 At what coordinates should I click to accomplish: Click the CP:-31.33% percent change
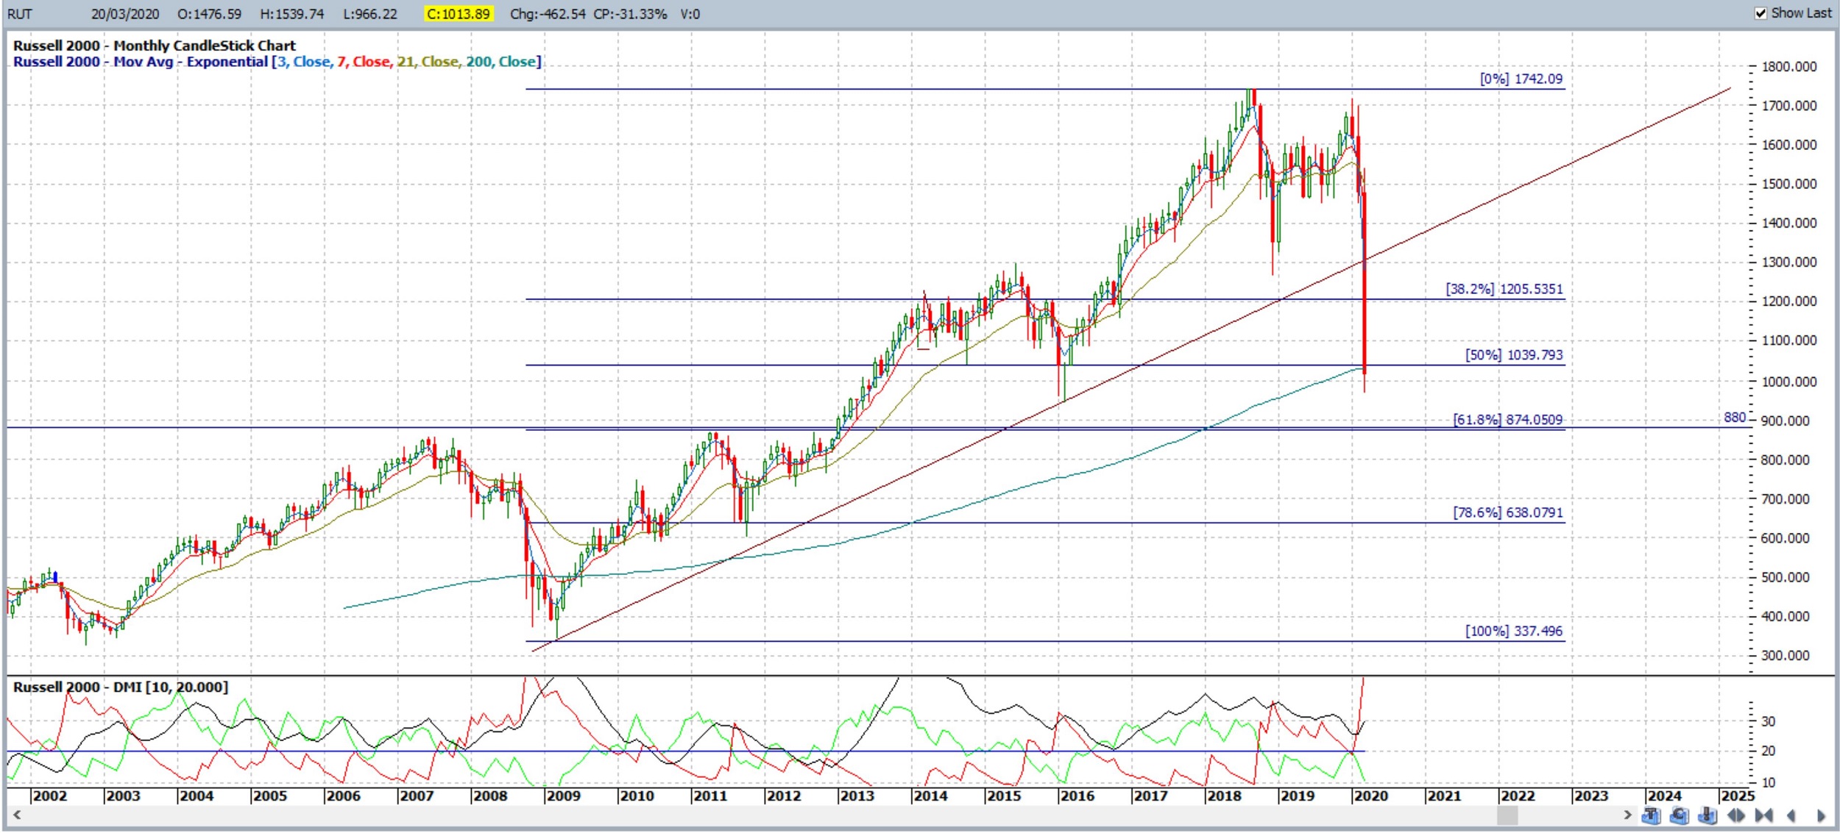[630, 14]
